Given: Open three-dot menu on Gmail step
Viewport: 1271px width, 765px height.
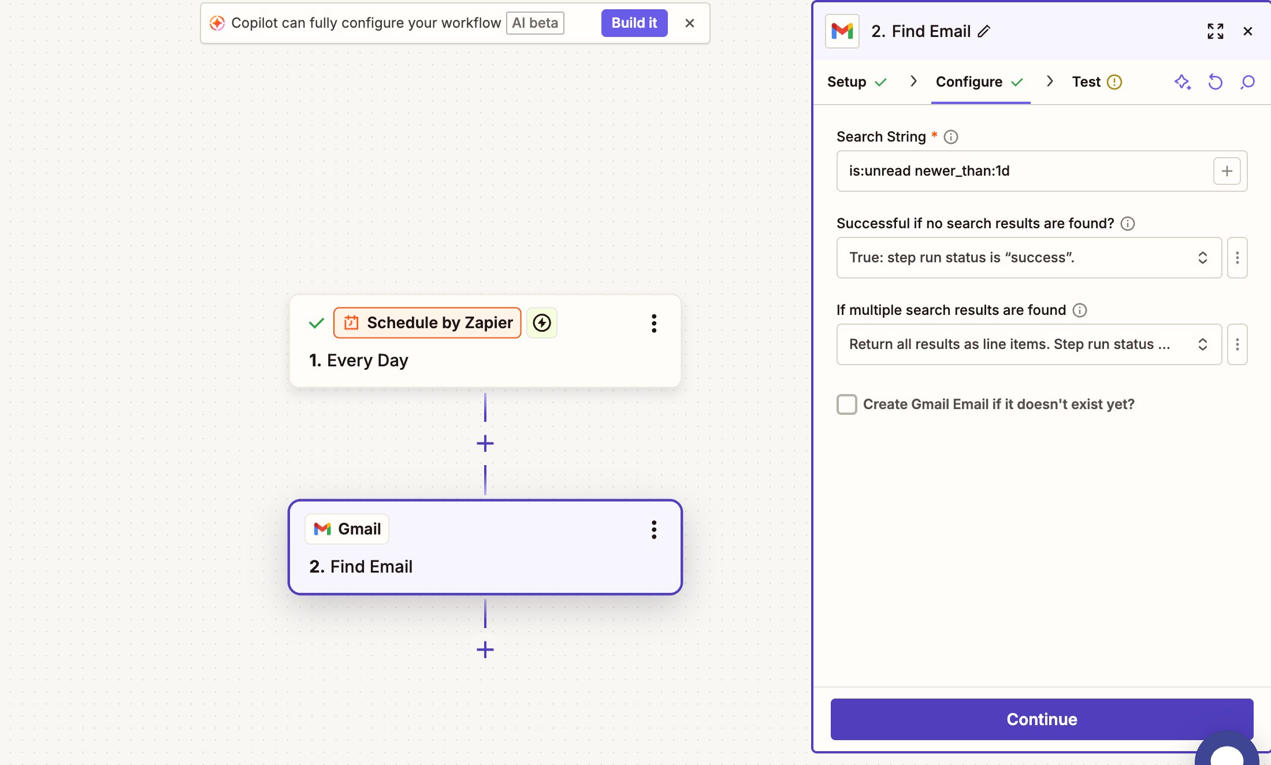Looking at the screenshot, I should pos(654,529).
